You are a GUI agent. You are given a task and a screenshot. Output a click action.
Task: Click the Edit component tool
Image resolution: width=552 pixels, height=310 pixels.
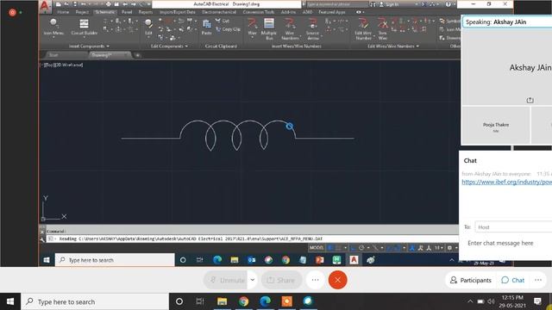(148, 27)
